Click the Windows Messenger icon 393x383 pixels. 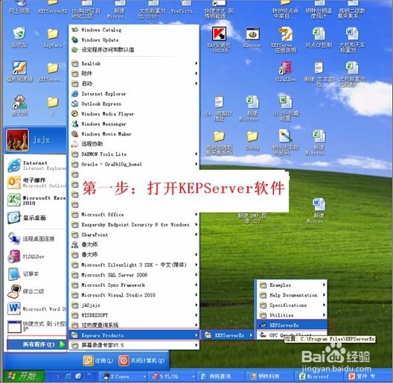tap(75, 124)
